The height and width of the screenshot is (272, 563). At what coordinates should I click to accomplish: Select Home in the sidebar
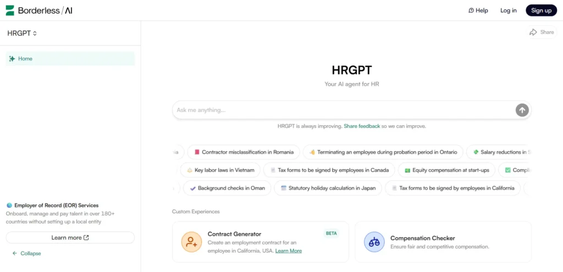pos(25,59)
